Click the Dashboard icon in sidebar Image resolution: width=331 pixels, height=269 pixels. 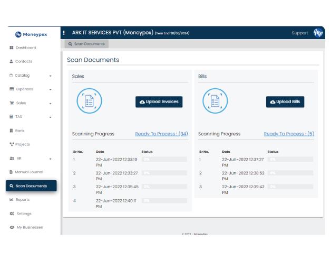click(12, 48)
